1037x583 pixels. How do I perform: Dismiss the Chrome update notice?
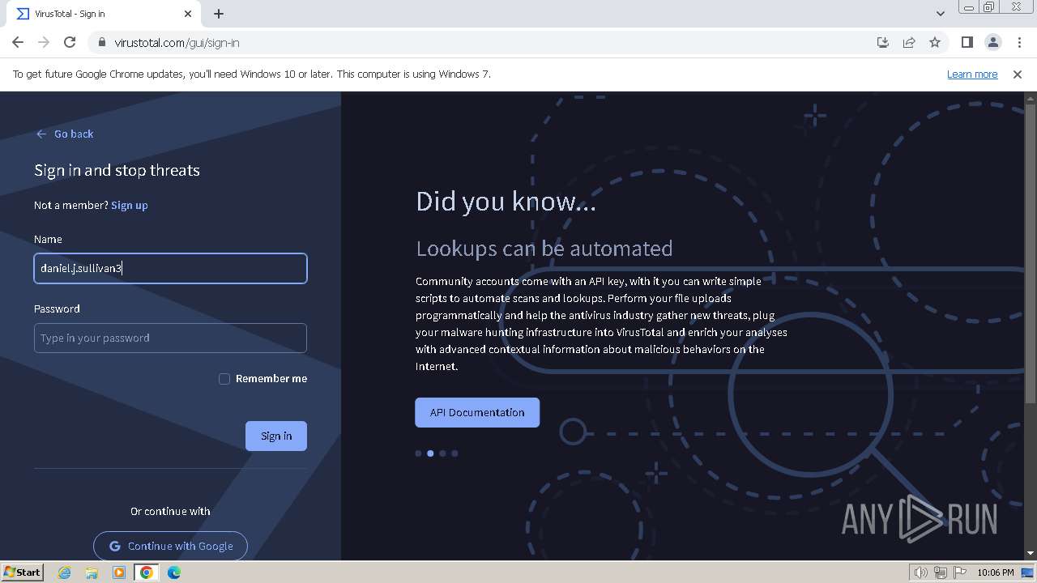[x=1018, y=74]
